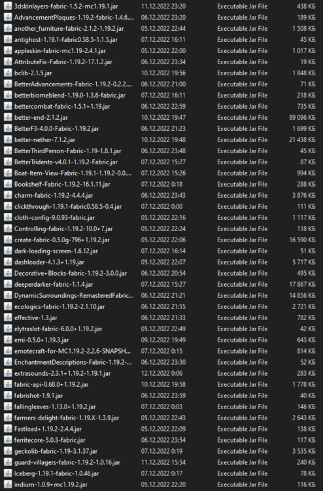Select file Decorative+Blocks-fabric-1.19.2-3.0.0.jar
Image resolution: width=323 pixels, height=491 pixels.
click(71, 273)
